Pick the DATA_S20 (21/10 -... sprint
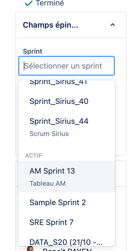The image size is (132, 251). click(67, 242)
